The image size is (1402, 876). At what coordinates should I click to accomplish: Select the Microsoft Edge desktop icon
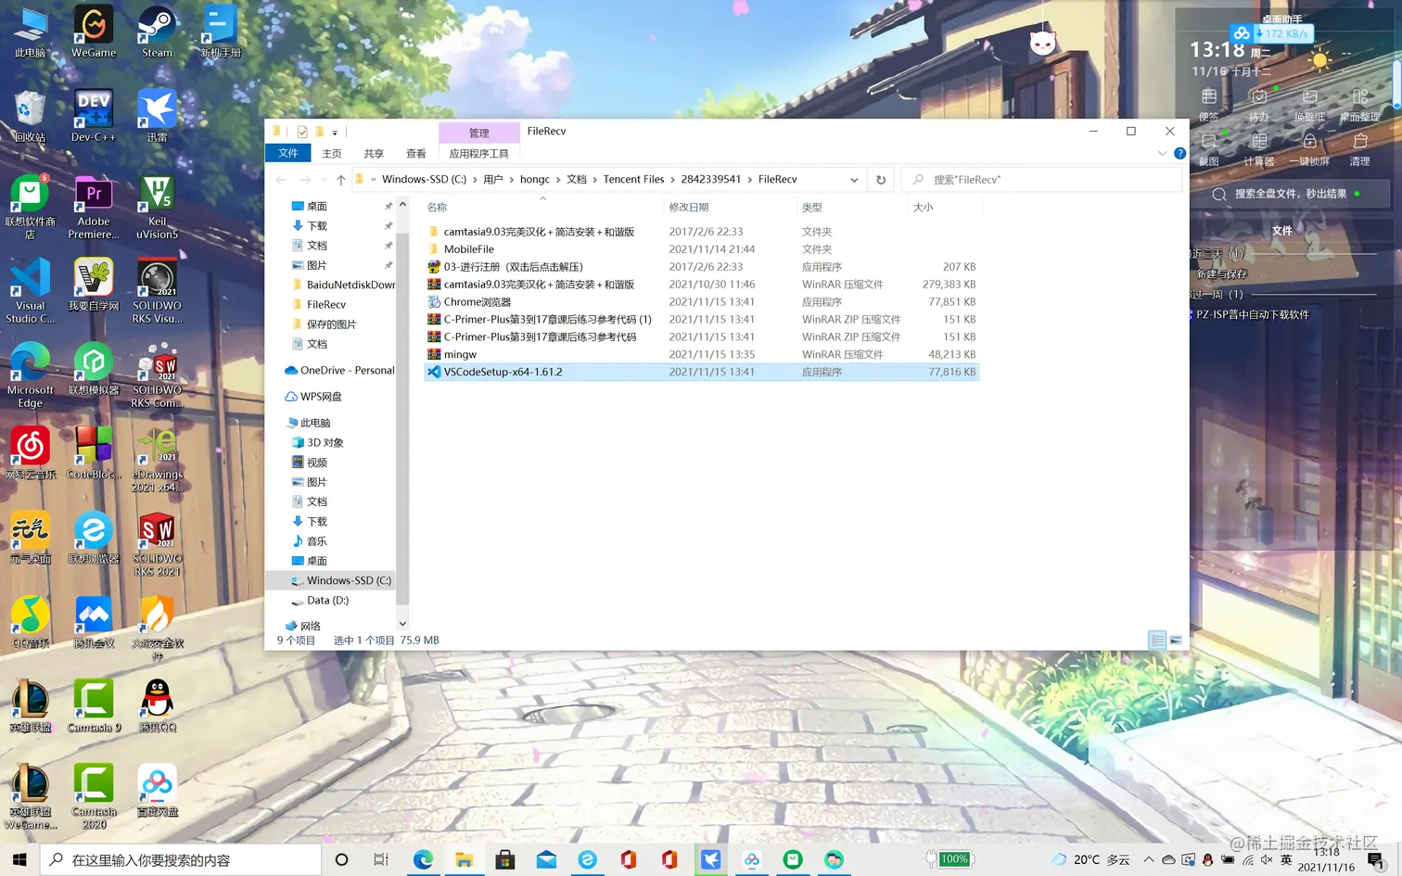point(31,375)
